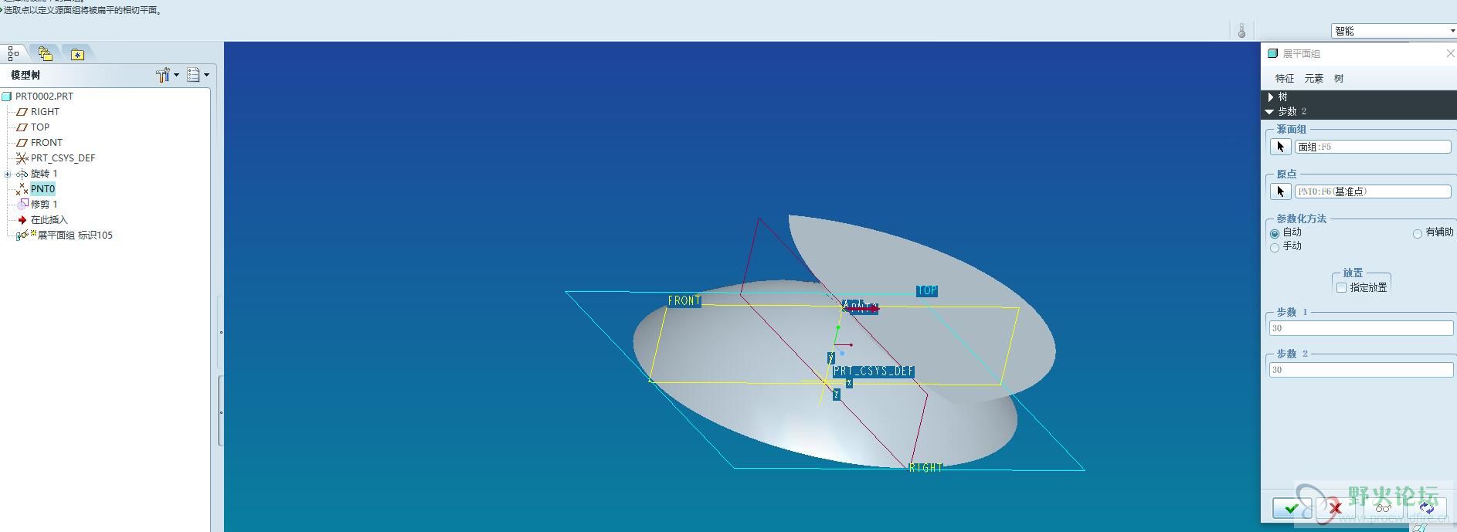Click the 步数 1 value field
The width and height of the screenshot is (1457, 532).
point(1361,328)
